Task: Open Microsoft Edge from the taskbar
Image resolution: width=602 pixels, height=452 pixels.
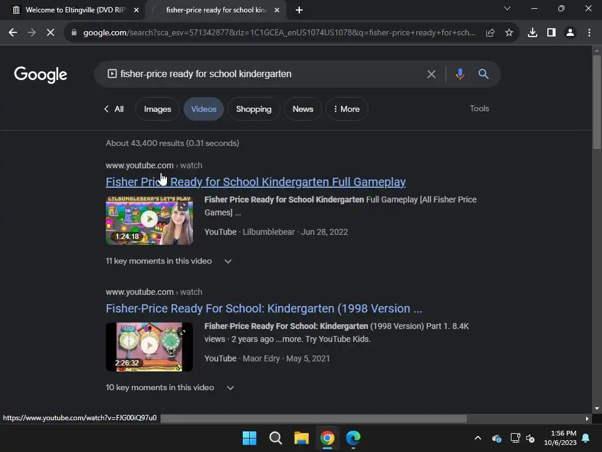Action: (353, 438)
